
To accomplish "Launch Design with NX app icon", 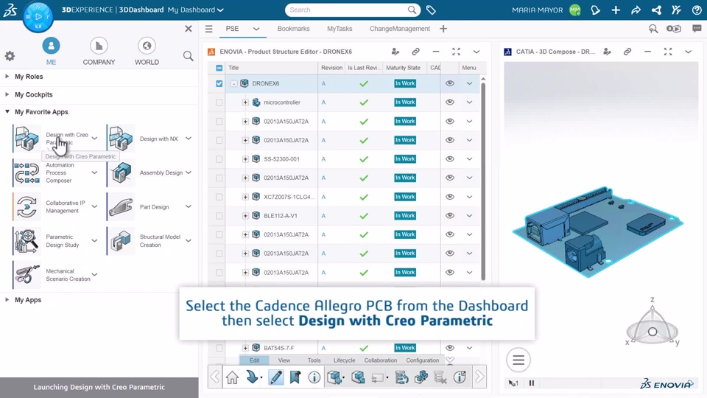I will 120,139.
